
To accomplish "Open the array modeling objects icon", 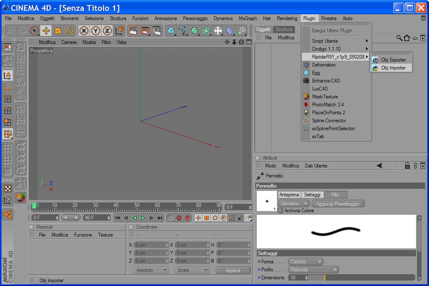I will (x=206, y=31).
